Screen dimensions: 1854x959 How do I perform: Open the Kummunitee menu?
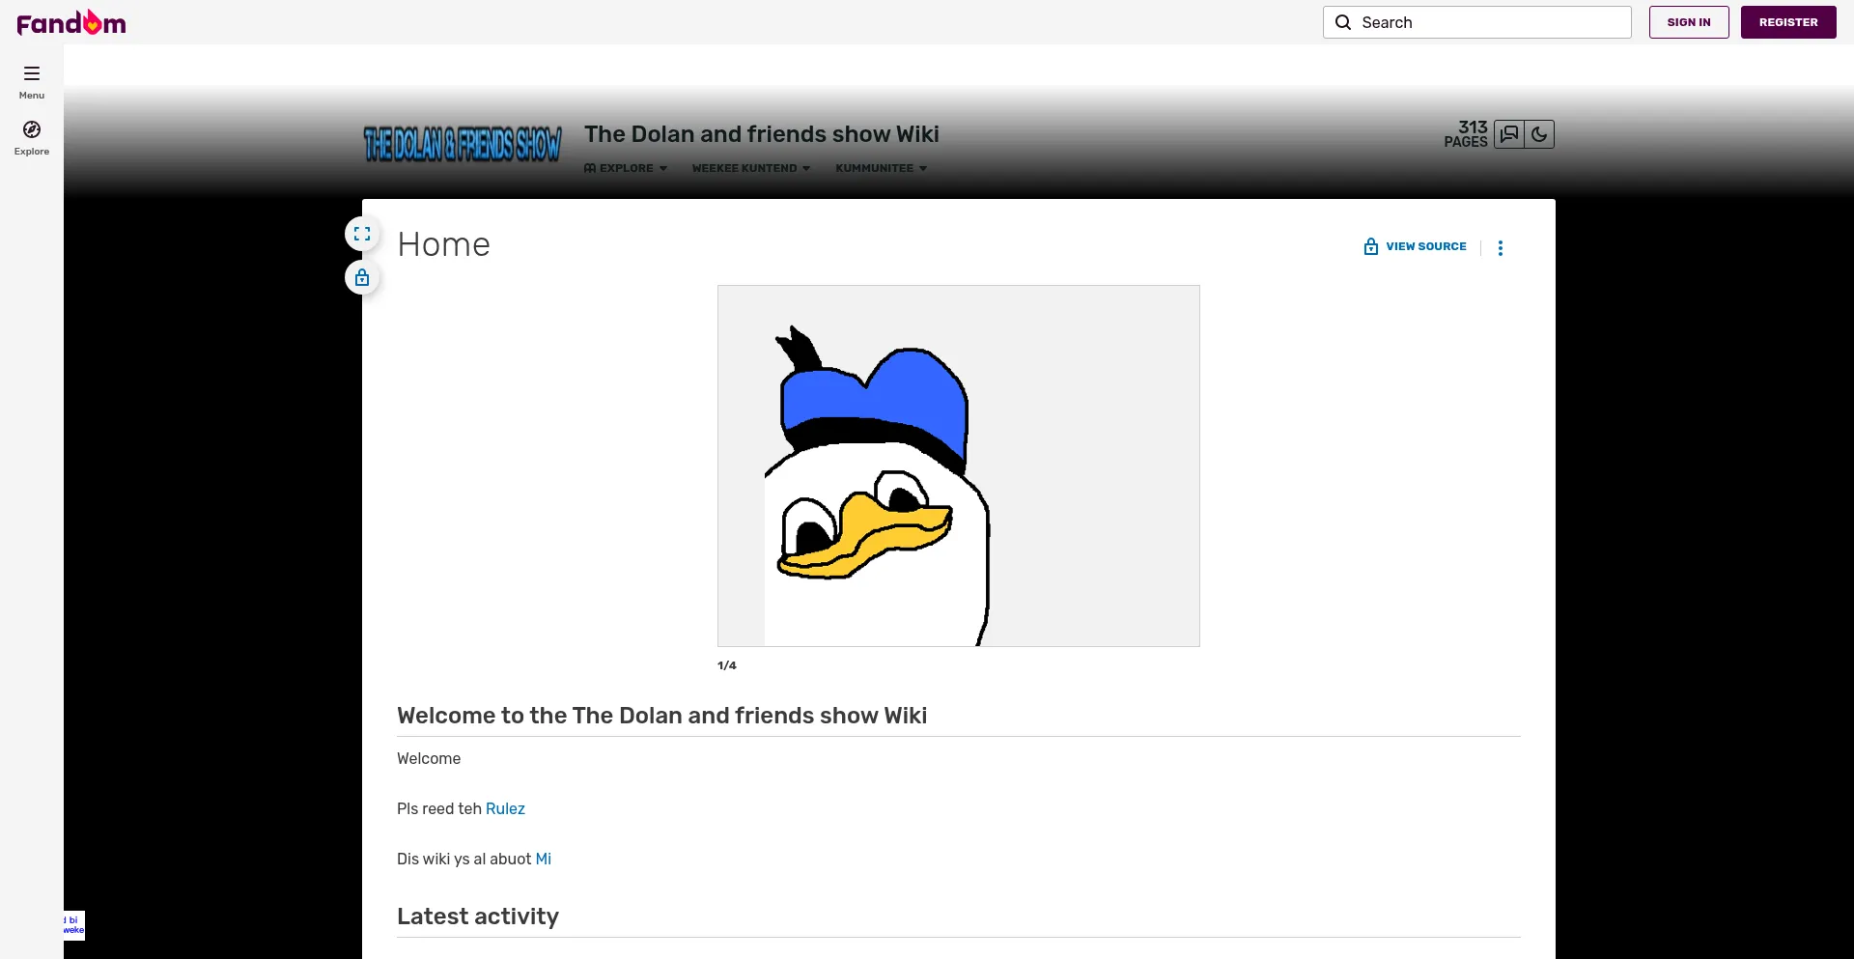[x=881, y=168]
